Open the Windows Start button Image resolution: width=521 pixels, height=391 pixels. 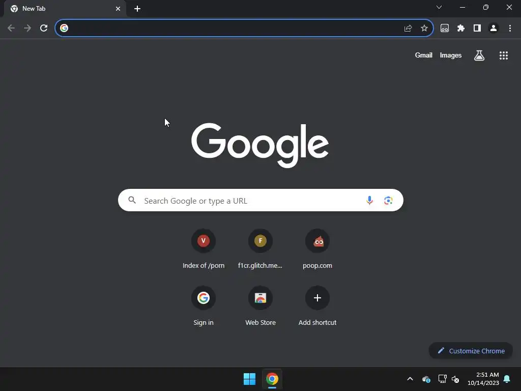[249, 379]
